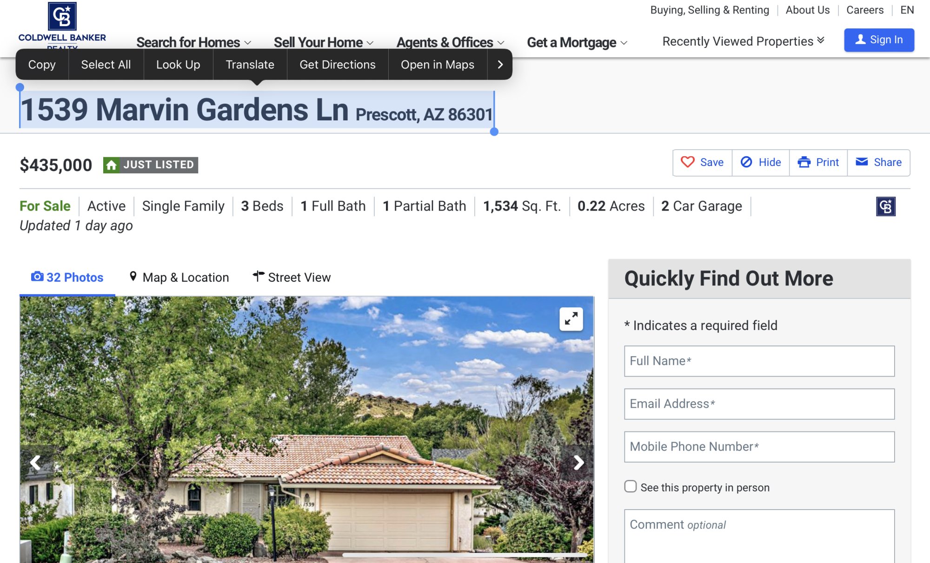This screenshot has height=563, width=930.
Task: Click the photo progress bar
Action: 465,555
